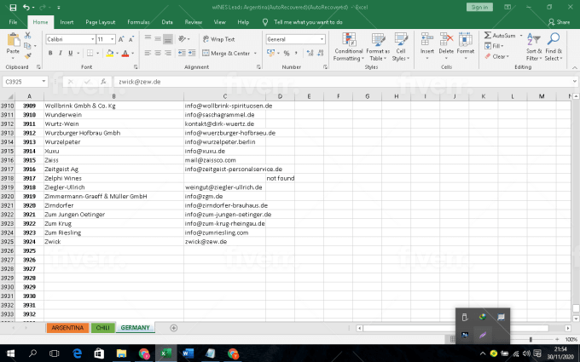Open Conditional Formatting menu

click(348, 46)
